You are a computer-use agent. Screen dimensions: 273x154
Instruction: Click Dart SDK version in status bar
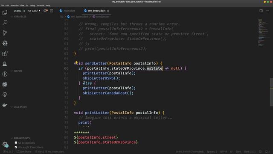click(x=250, y=151)
